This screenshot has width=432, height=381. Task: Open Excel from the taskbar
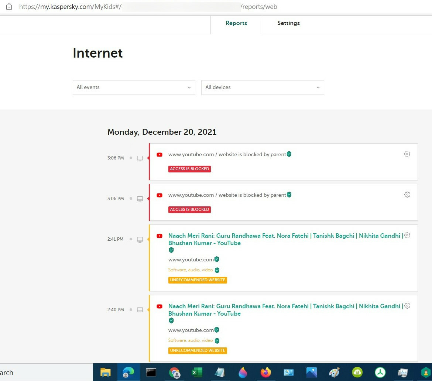click(197, 373)
